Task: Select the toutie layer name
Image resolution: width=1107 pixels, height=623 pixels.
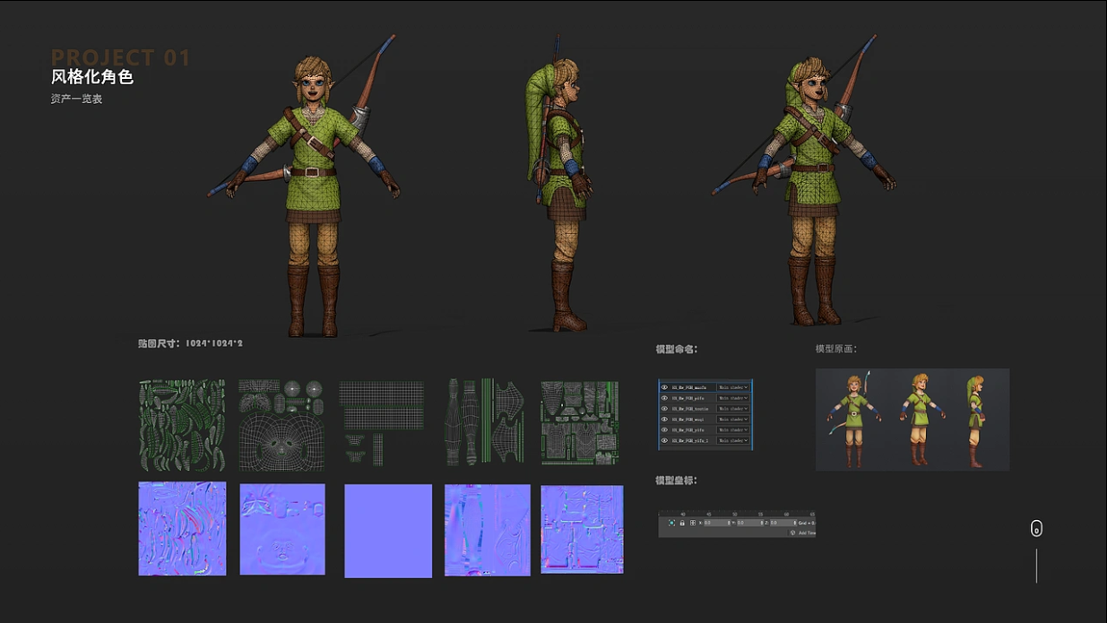Action: 690,409
